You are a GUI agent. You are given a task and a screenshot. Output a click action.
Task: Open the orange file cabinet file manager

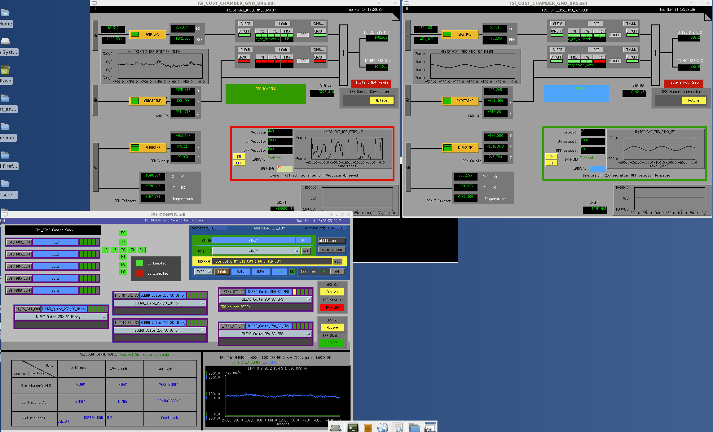pos(368,428)
